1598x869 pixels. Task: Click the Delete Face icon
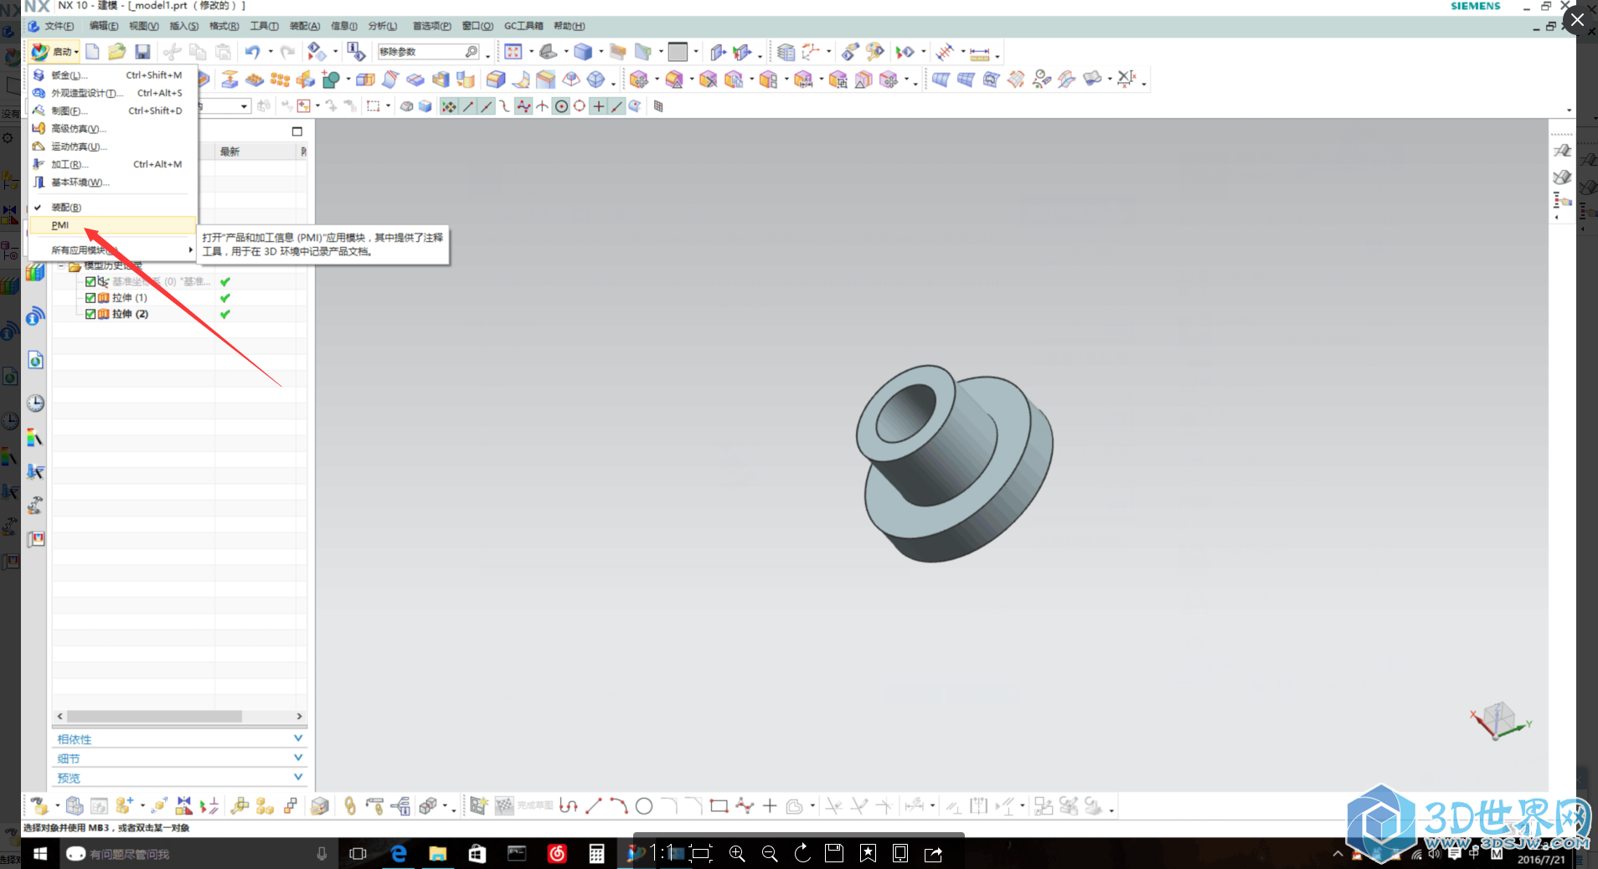tap(708, 80)
